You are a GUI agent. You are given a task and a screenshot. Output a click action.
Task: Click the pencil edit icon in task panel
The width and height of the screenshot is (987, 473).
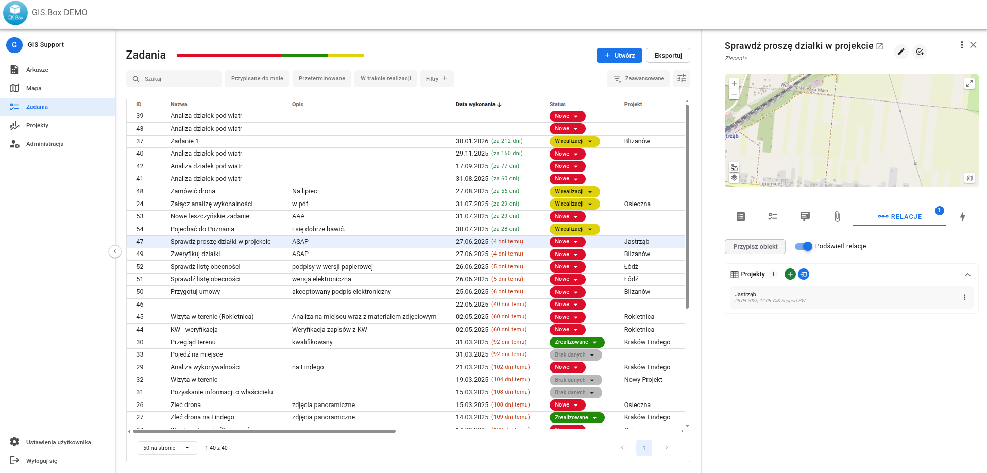pos(900,52)
